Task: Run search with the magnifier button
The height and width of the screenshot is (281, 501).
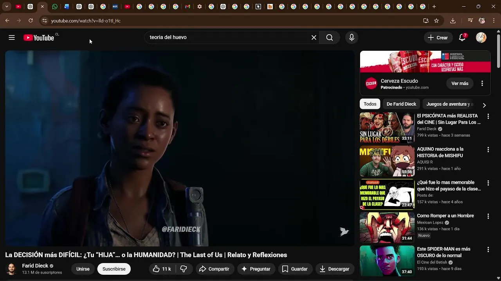Action: coord(330,37)
